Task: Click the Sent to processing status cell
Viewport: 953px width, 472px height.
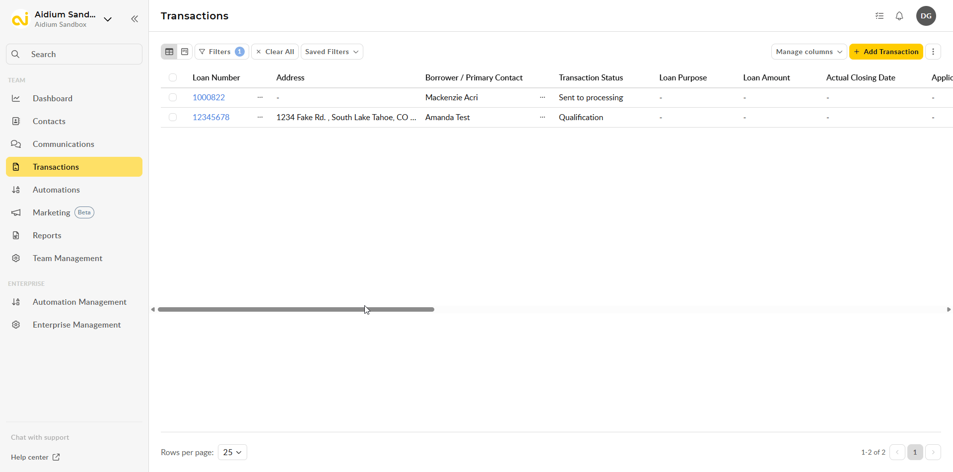Action: 591,97
